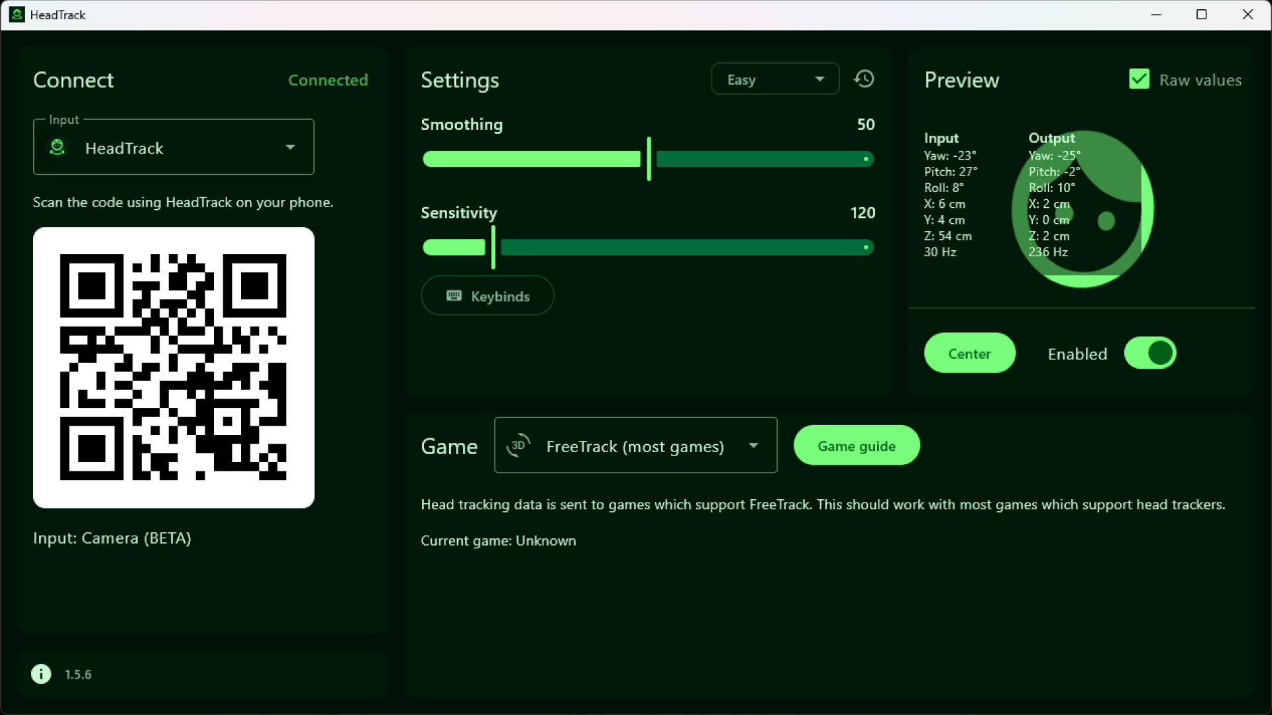The height and width of the screenshot is (715, 1272).
Task: Click the info icon beside version 1.5.6
Action: pyautogui.click(x=41, y=674)
